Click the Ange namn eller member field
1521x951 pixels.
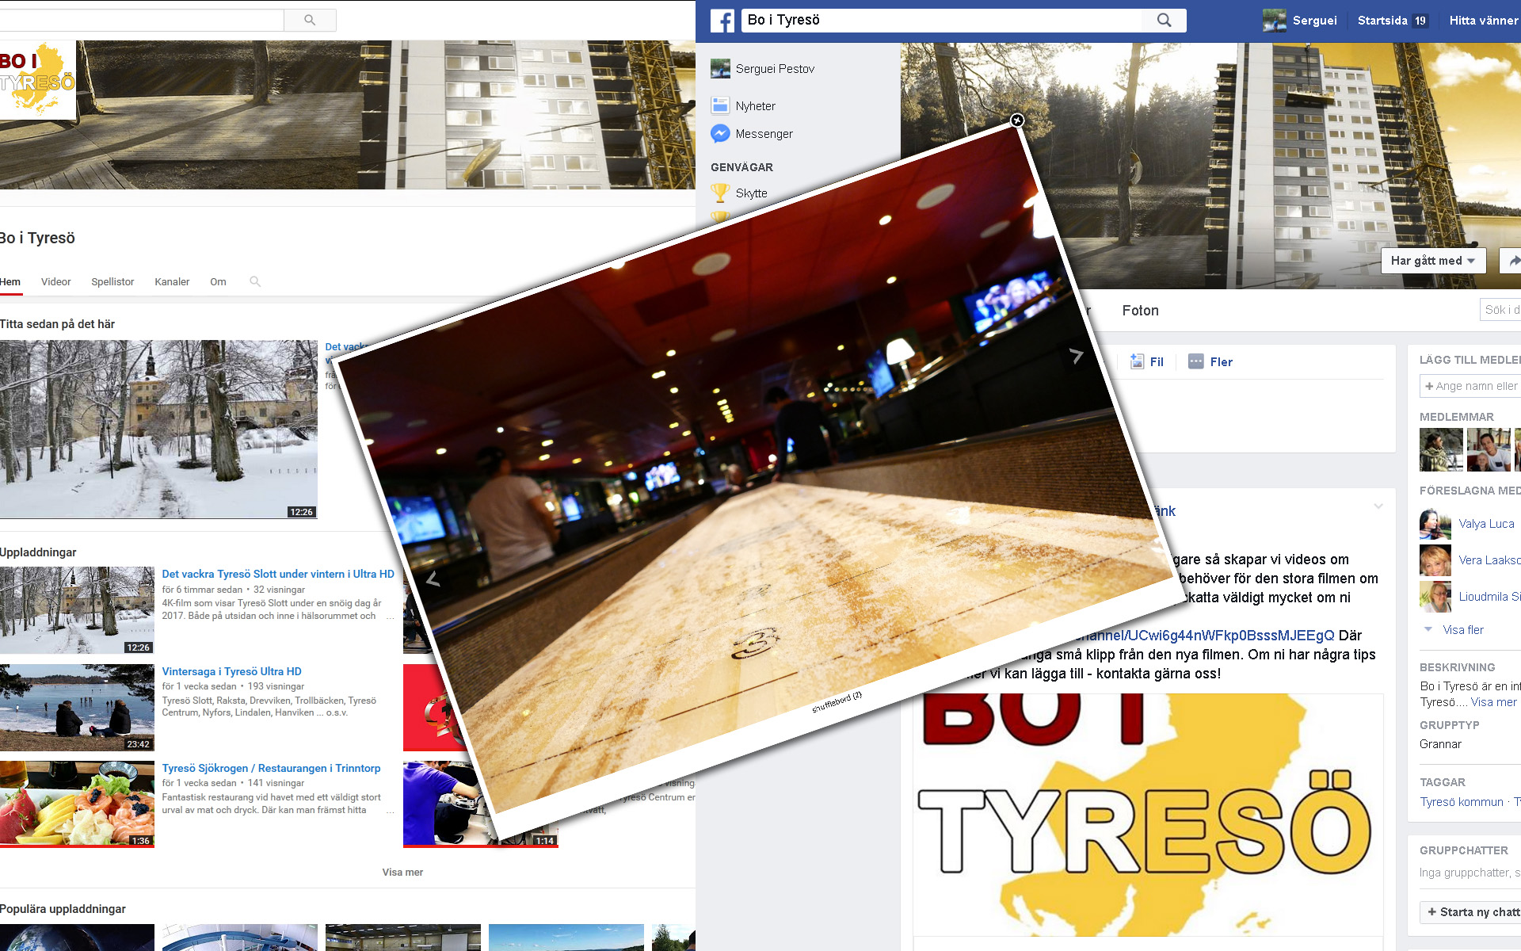1470,386
